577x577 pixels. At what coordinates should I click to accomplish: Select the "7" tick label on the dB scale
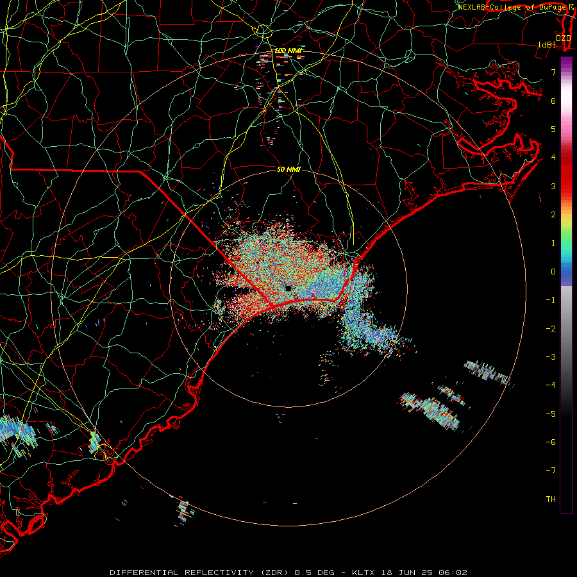click(553, 72)
